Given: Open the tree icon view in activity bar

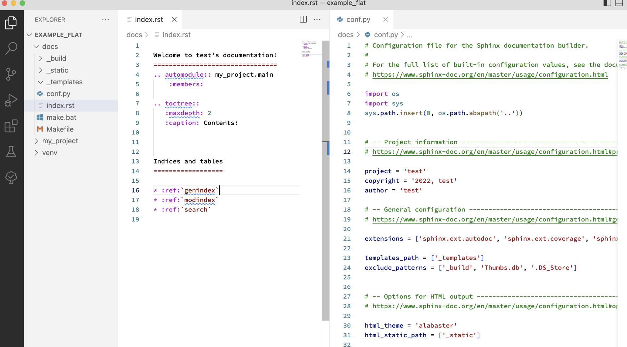Looking at the screenshot, I should pos(11,177).
